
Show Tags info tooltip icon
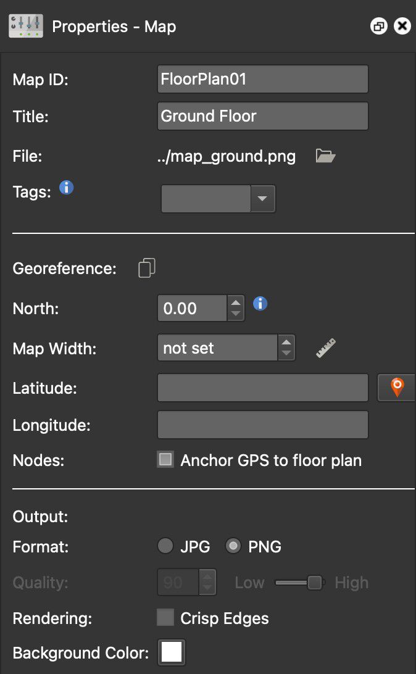[66, 188]
